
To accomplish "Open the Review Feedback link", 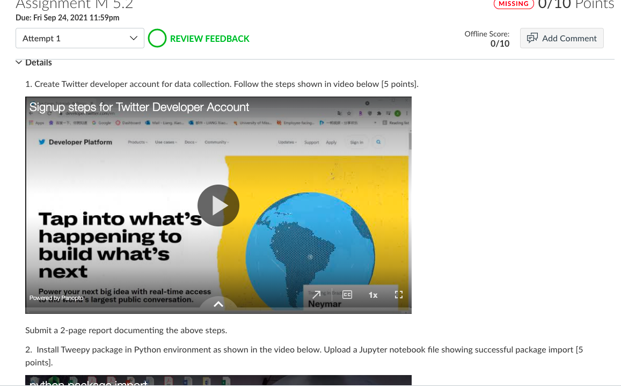I will 209,39.
